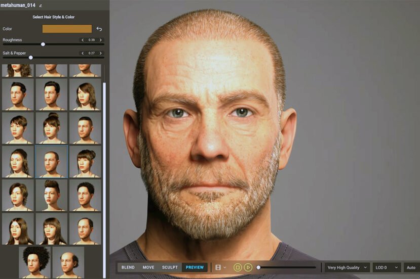
Task: Choose the short male hairstyle above the bowl cut
Action: [x=18, y=95]
